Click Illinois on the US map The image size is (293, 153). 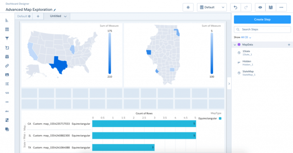[72, 49]
